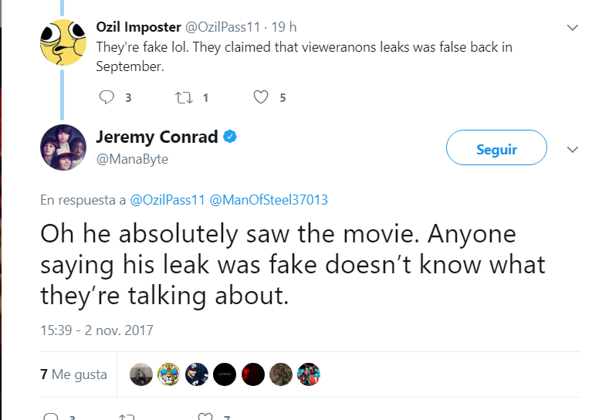
Task: Open the Superman avatar in the likes list
Action: pos(309,374)
